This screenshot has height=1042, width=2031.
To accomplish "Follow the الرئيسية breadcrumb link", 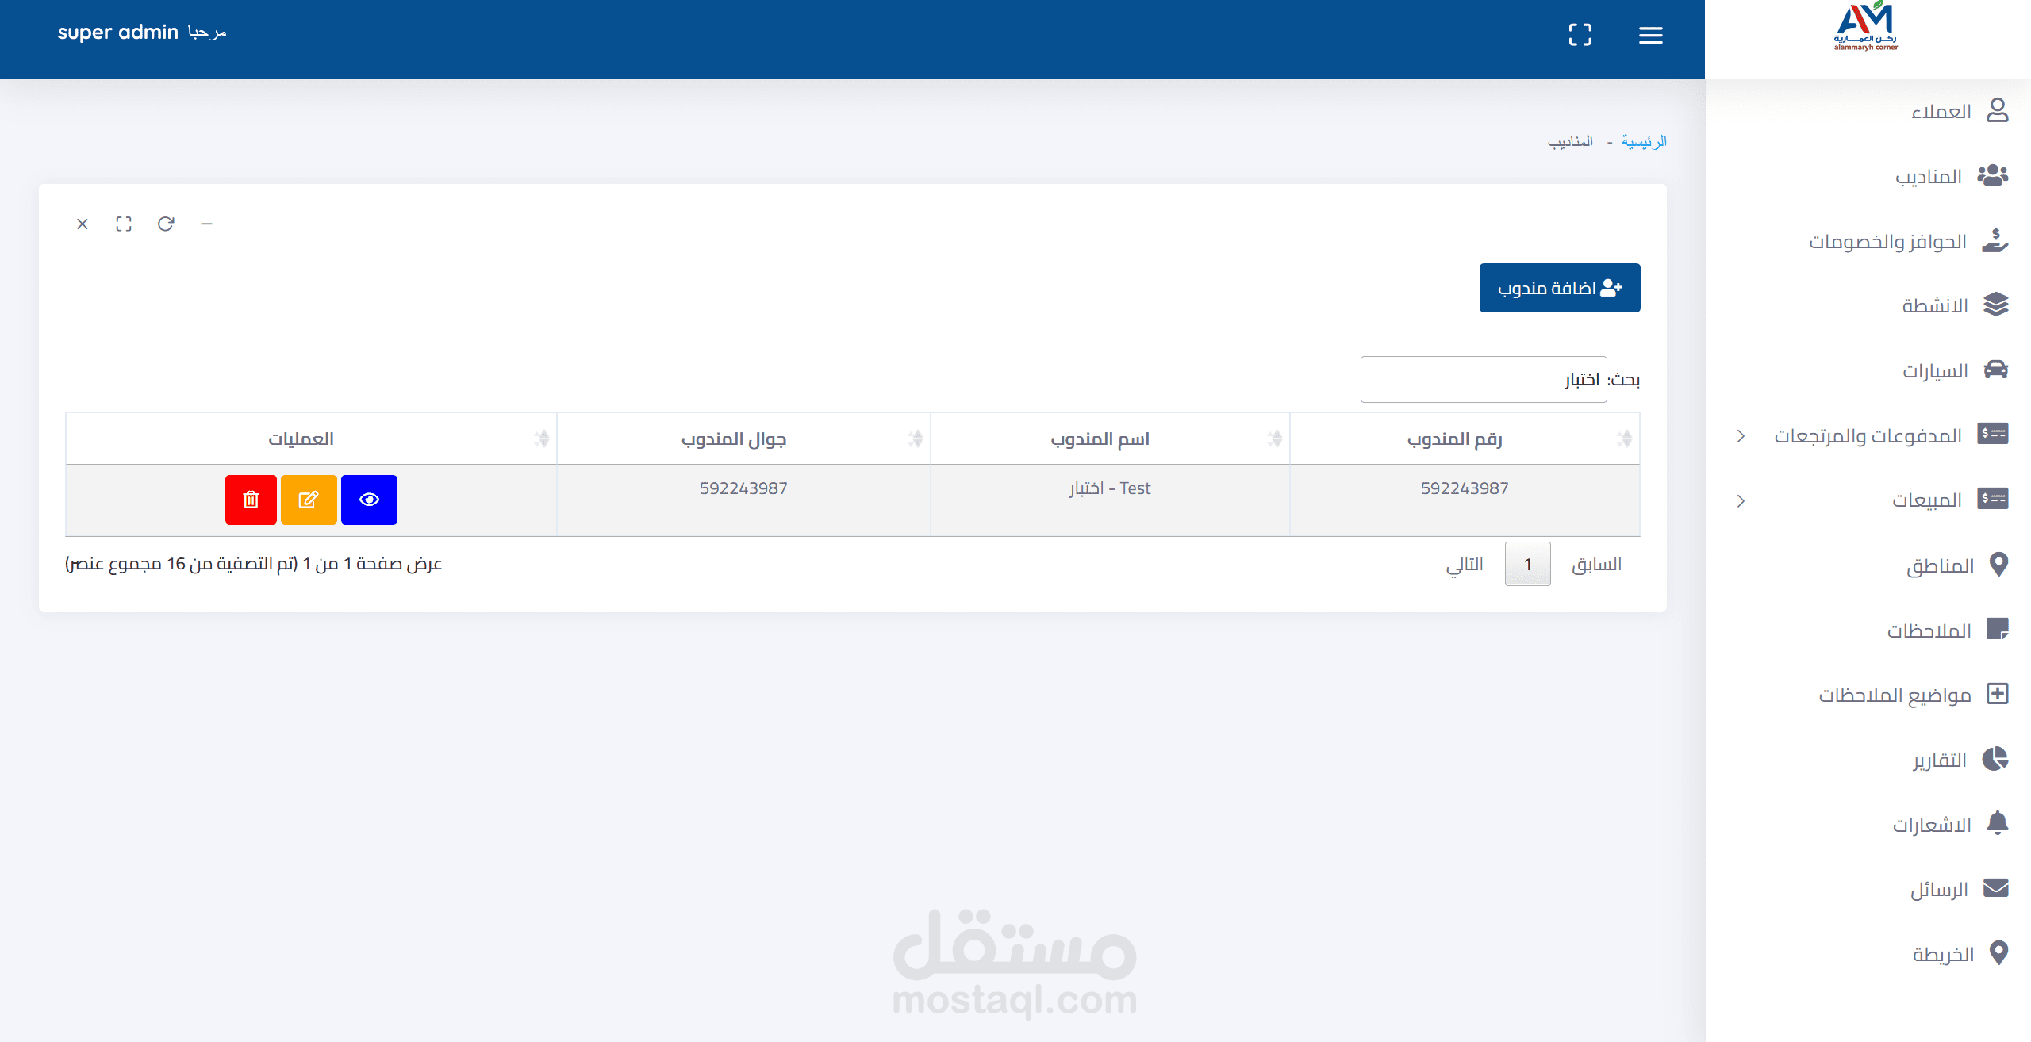I will coord(1643,141).
